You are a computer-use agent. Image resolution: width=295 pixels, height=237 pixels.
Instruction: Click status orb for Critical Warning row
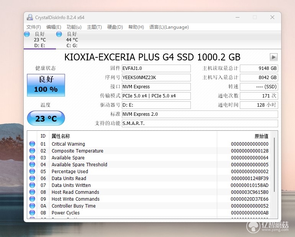point(32,144)
